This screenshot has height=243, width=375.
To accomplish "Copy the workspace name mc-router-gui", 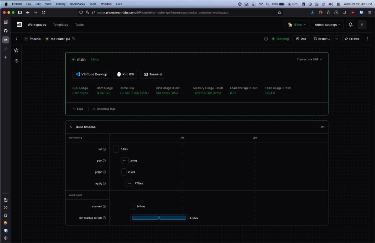I will coord(73,39).
